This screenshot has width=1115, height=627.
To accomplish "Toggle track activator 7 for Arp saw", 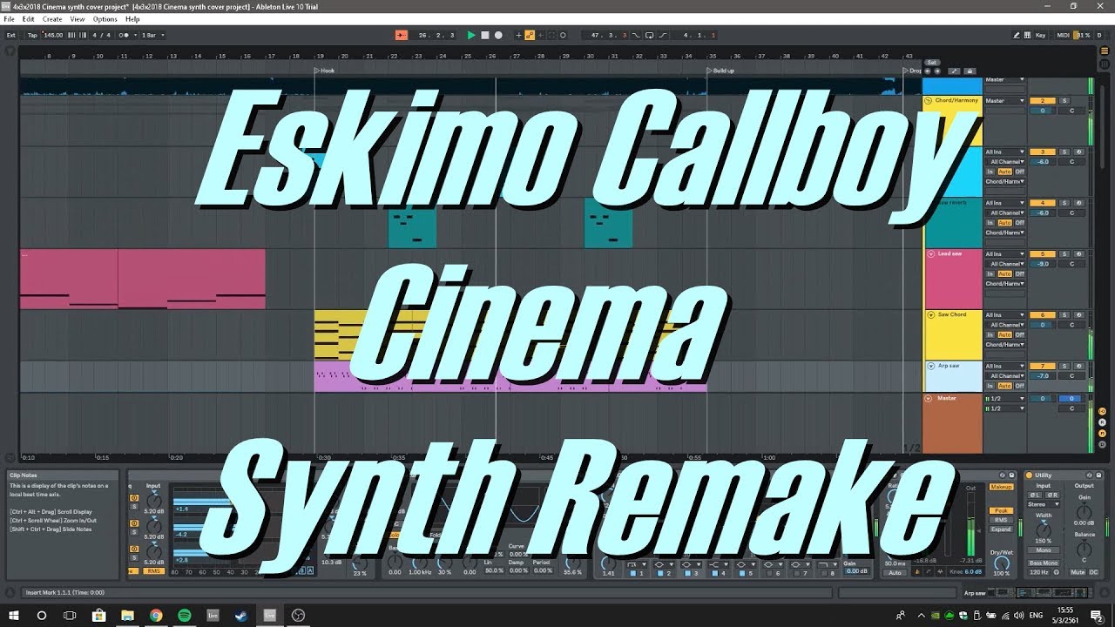I will tap(1043, 367).
